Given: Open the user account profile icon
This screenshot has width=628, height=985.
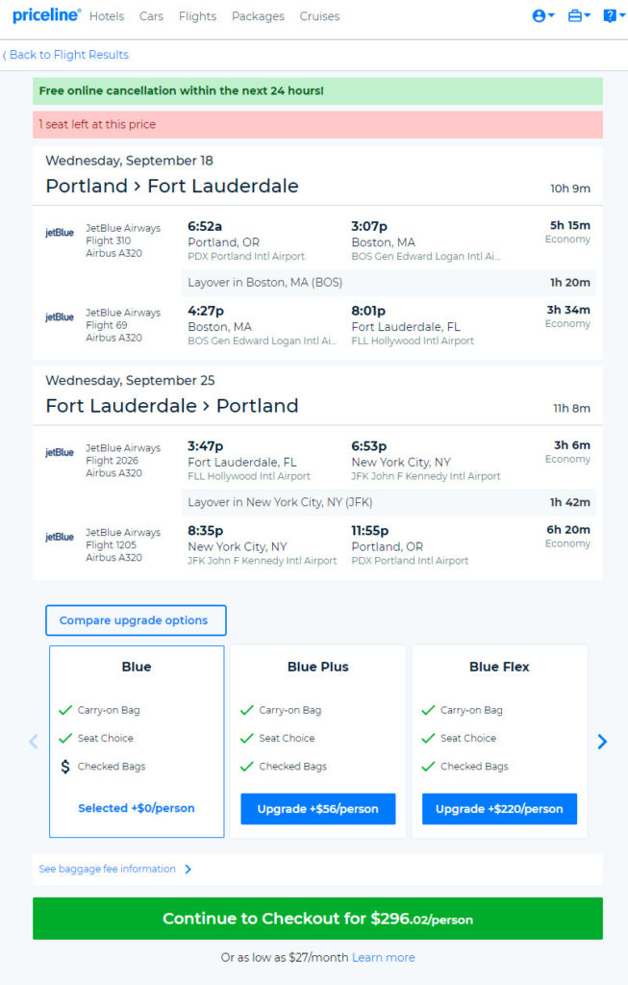Looking at the screenshot, I should pos(542,16).
